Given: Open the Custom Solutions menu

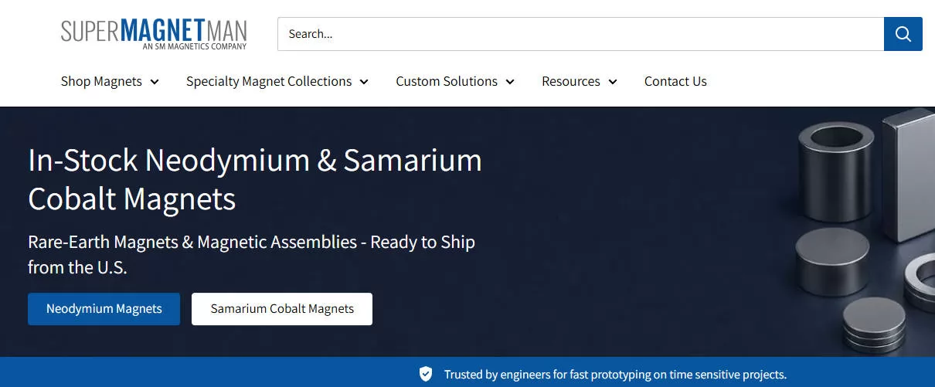Looking at the screenshot, I should 455,81.
